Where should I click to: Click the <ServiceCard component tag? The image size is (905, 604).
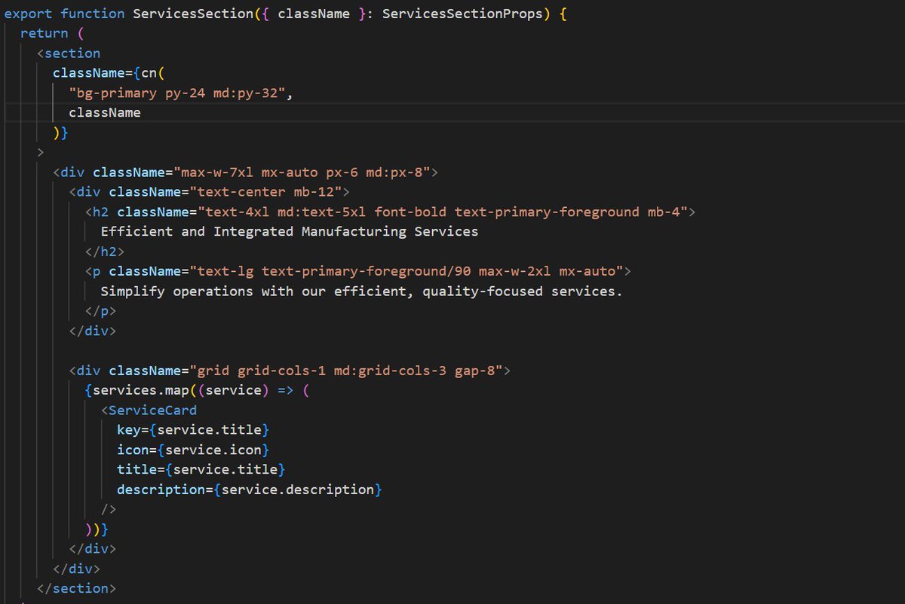(149, 410)
